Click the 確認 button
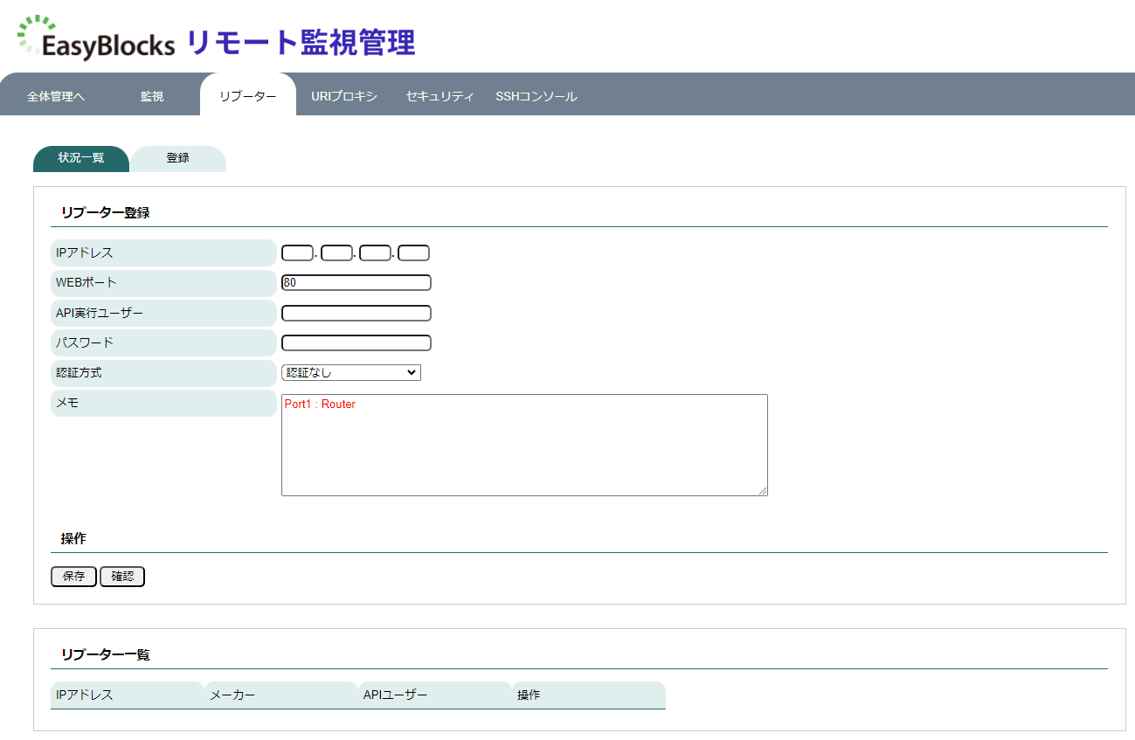1135x740 pixels. [122, 577]
